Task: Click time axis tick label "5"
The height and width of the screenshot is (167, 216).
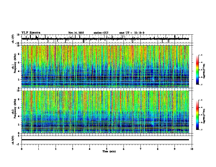Action: pyautogui.click(x=107, y=149)
